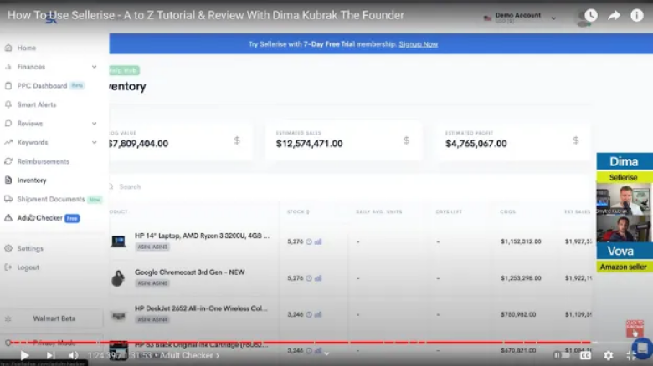Click info icon in Google Chromecast row

tap(309, 278)
